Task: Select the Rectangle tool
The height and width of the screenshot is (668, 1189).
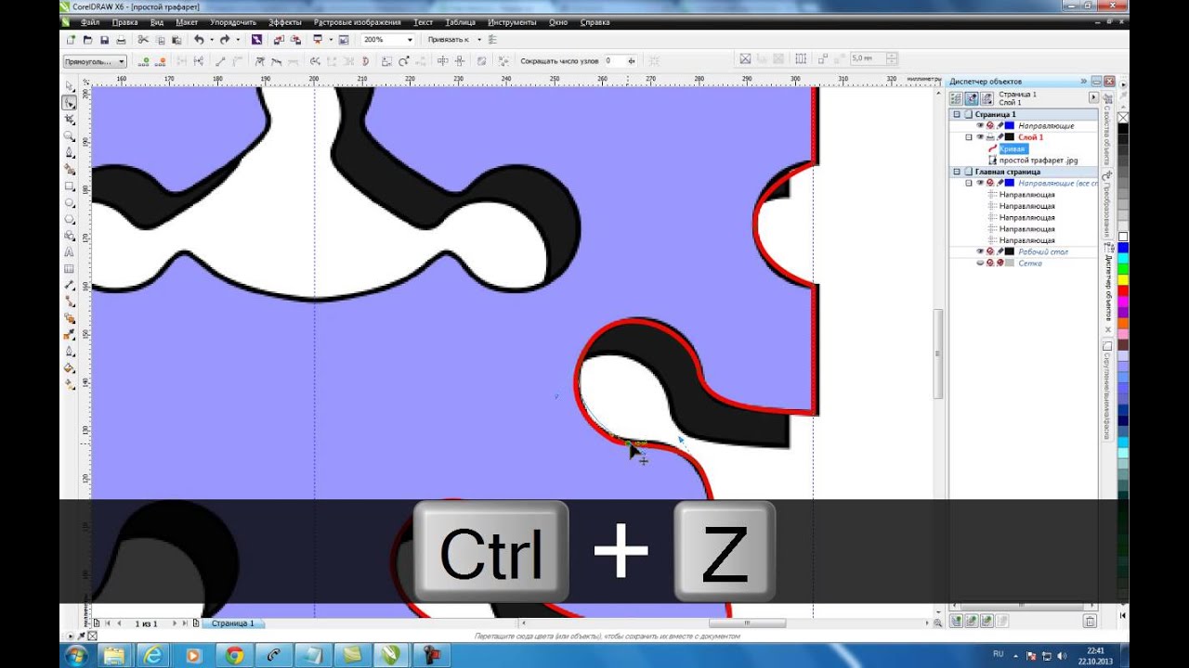Action: coord(70,186)
